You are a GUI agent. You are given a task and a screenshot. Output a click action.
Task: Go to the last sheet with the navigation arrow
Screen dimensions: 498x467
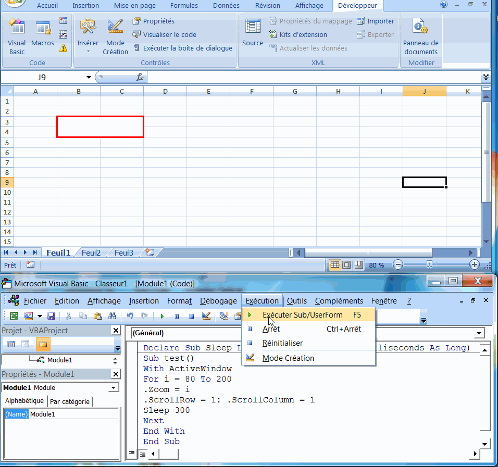pos(35,253)
